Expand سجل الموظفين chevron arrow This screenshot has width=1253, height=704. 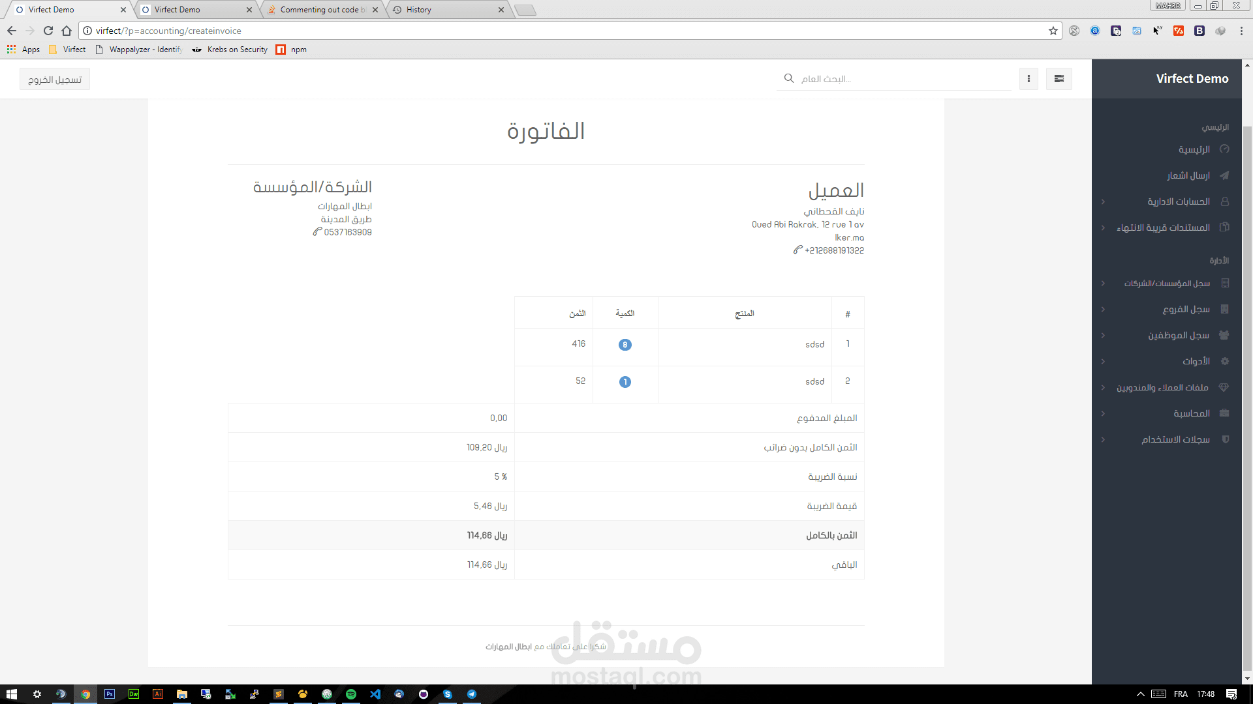(x=1103, y=335)
